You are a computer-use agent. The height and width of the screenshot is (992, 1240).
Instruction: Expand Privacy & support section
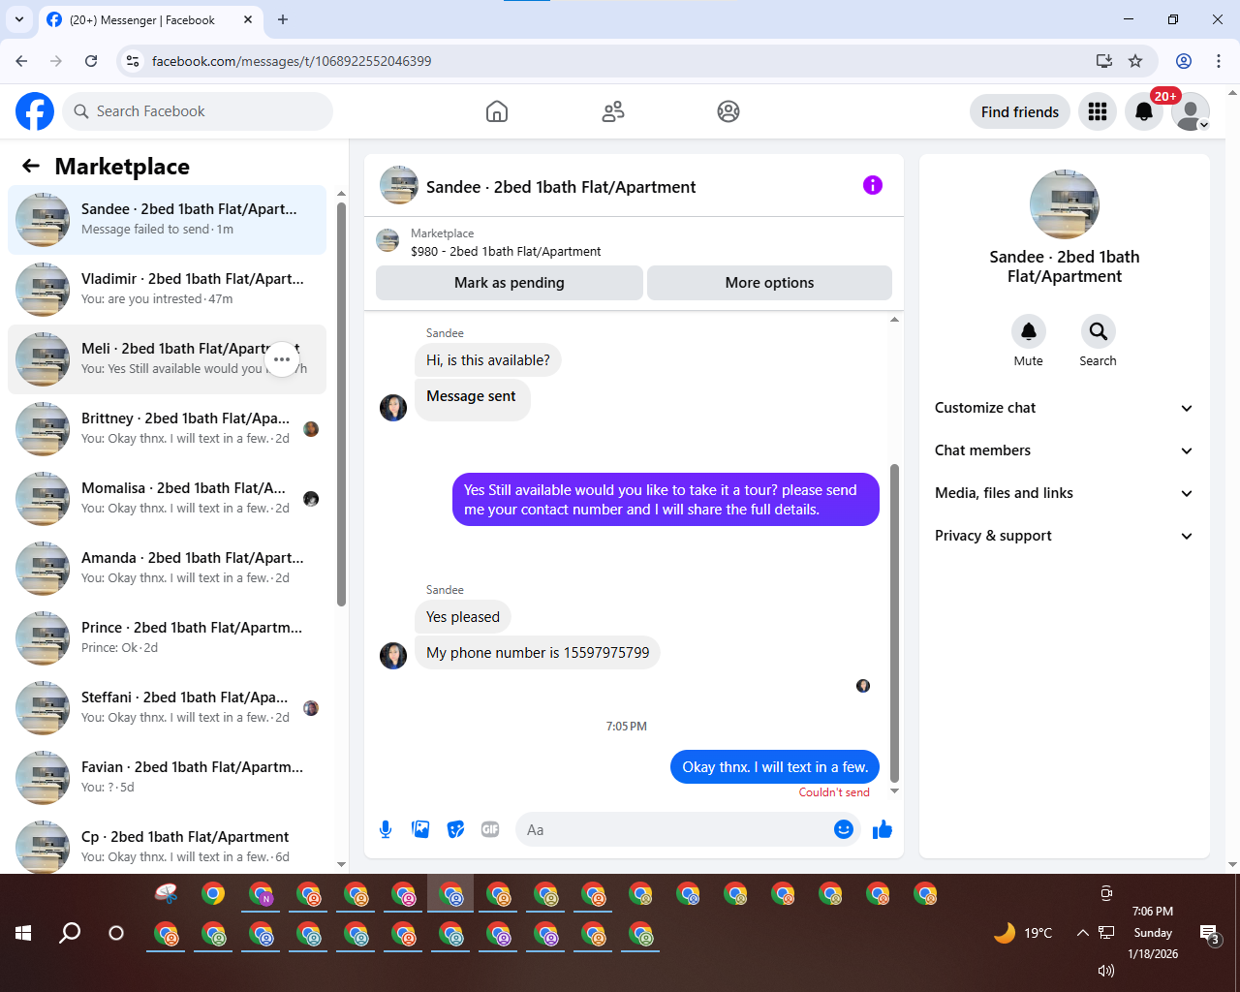1065,536
